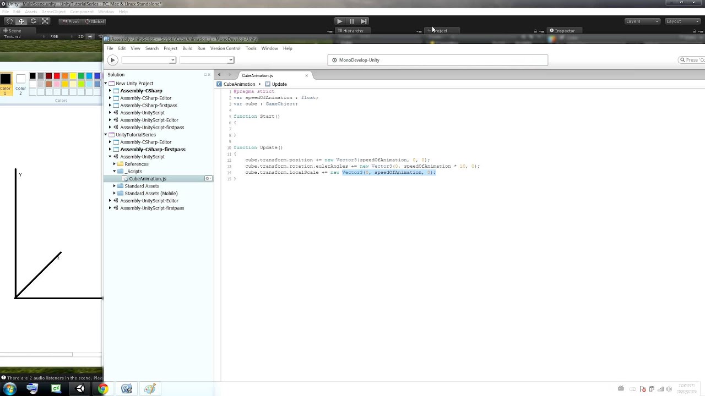This screenshot has width=705, height=396.
Task: Collapse New Unity Project solution
Action: [x=106, y=84]
